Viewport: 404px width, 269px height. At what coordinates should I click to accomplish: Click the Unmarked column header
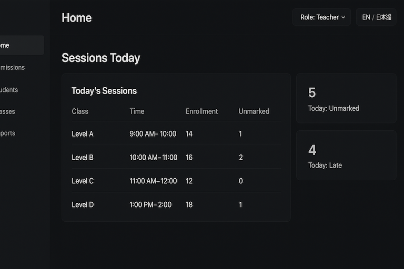pos(254,111)
